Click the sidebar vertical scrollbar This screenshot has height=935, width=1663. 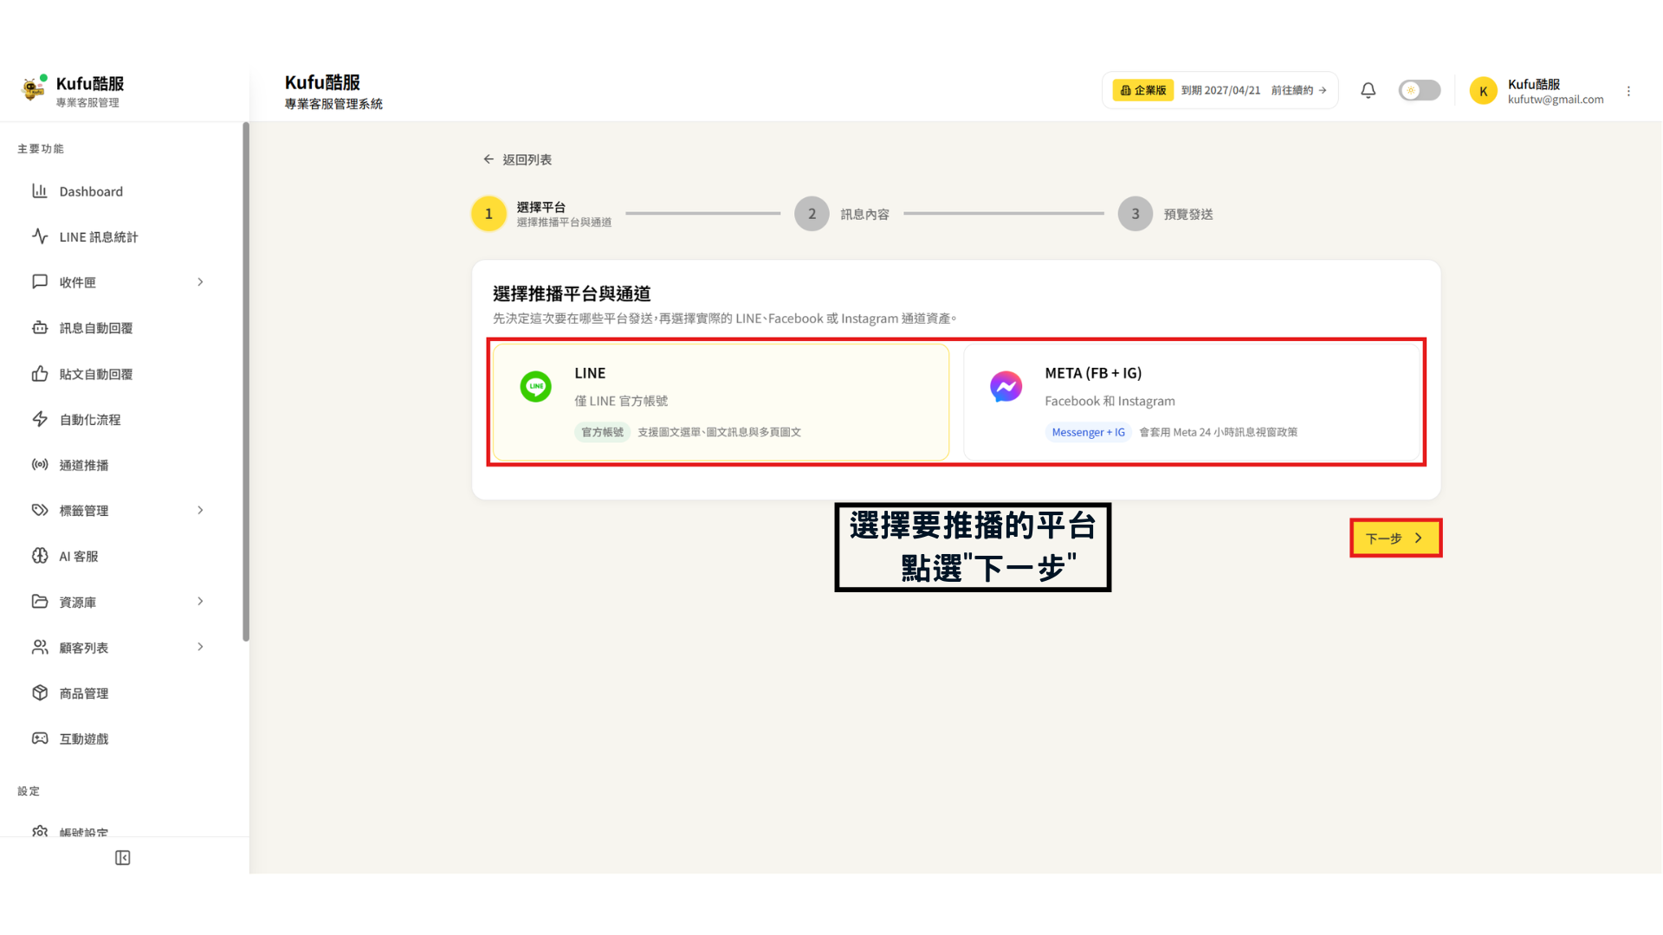click(246, 381)
